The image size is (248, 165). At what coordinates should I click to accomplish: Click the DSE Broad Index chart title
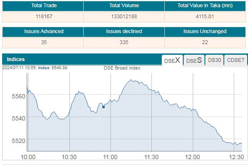click(122, 68)
